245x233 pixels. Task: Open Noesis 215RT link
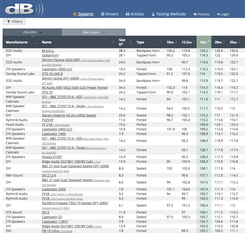point(52,157)
